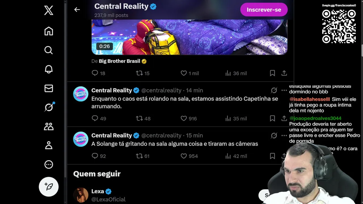Click the Inscrever-se button
Viewport: 363px width, 204px height.
(264, 10)
